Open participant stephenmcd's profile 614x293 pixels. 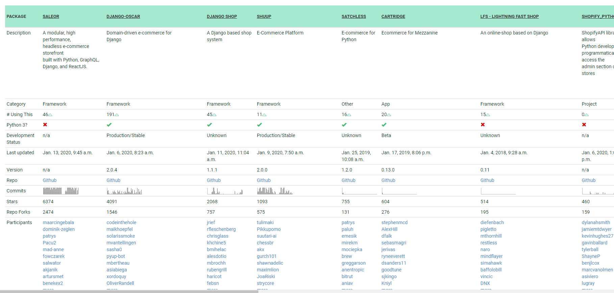394,222
